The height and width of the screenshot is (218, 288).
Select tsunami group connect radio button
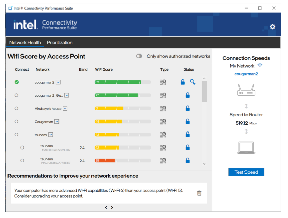16,135
